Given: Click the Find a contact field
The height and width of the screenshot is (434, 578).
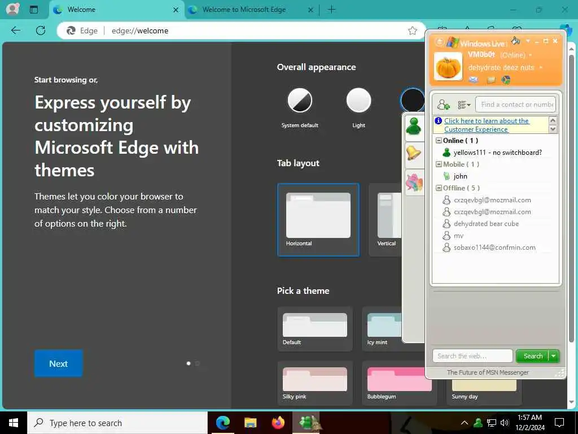Looking at the screenshot, I should [x=516, y=105].
